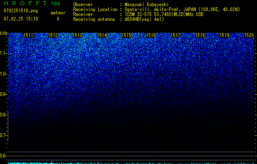The image size is (257, 164).
Task: Click the A504HB(yagi 4el) antenna value
Action: pyautogui.click(x=144, y=19)
